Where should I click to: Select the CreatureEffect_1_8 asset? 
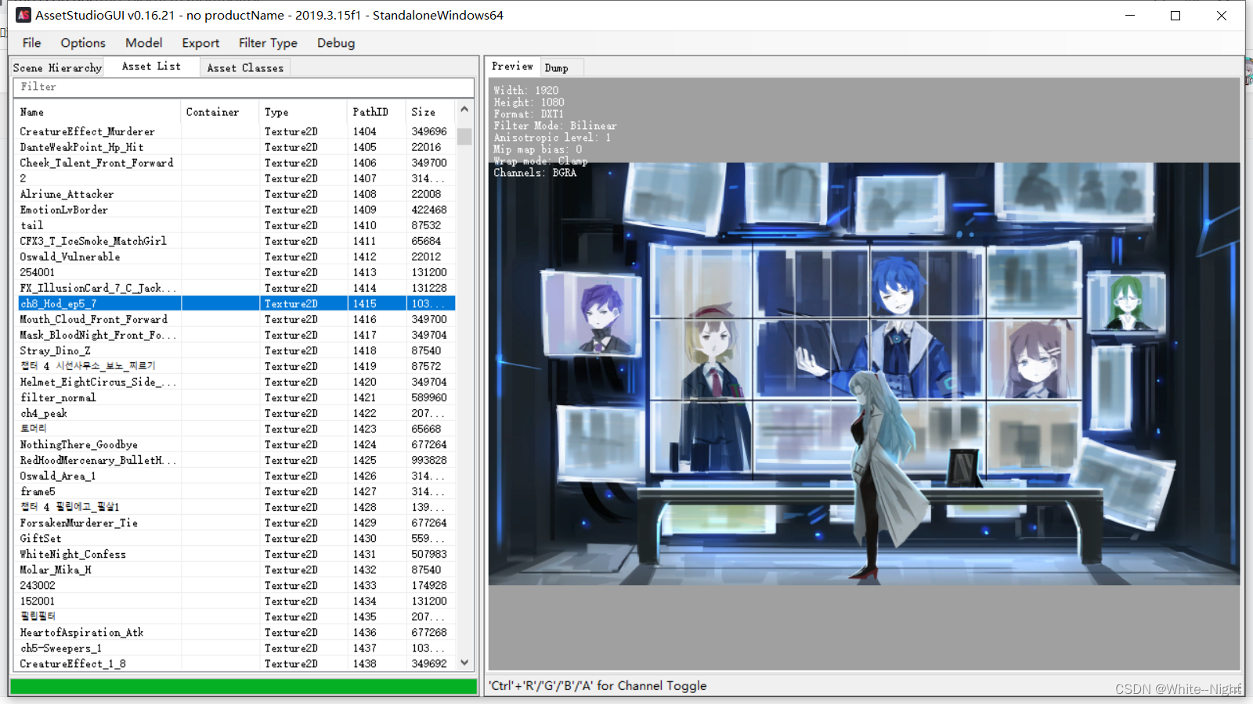[x=237, y=663]
